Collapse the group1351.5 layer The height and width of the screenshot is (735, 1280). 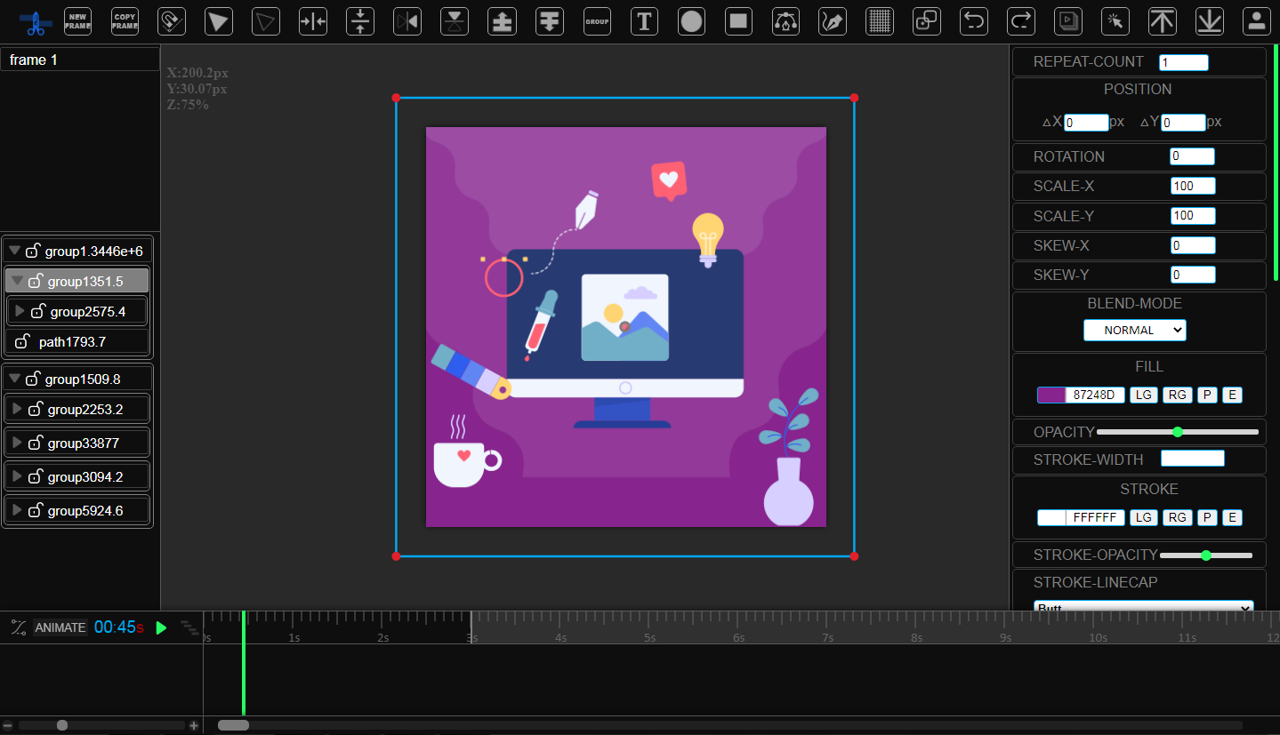click(18, 281)
